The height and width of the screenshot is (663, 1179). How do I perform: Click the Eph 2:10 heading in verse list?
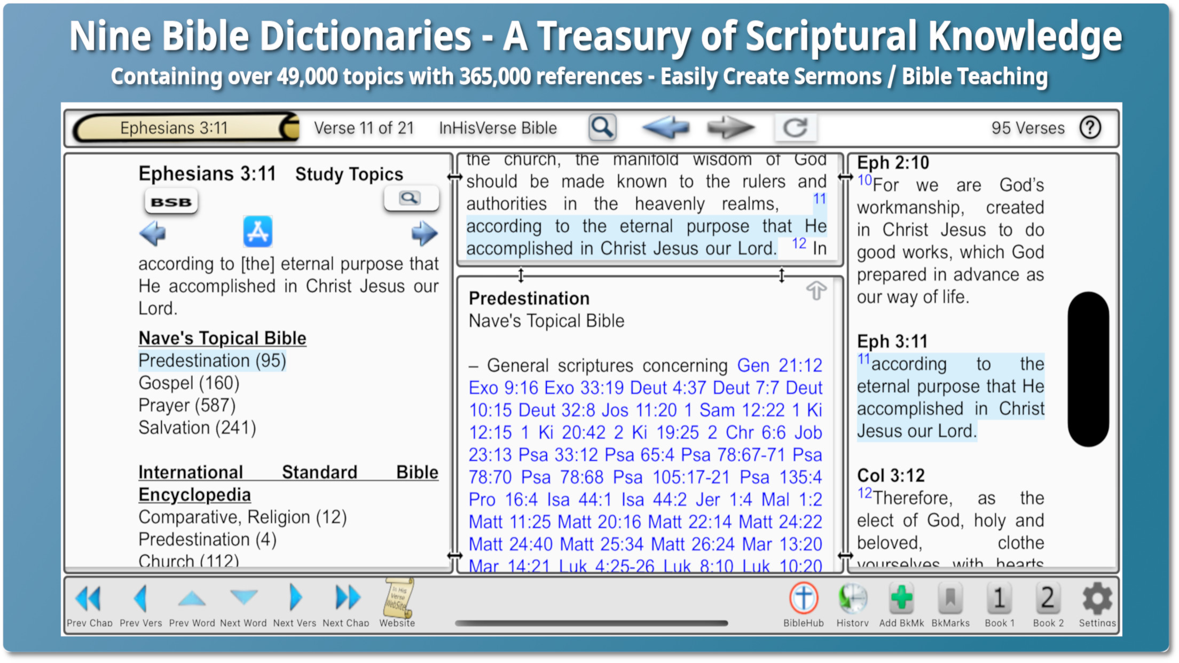(893, 162)
